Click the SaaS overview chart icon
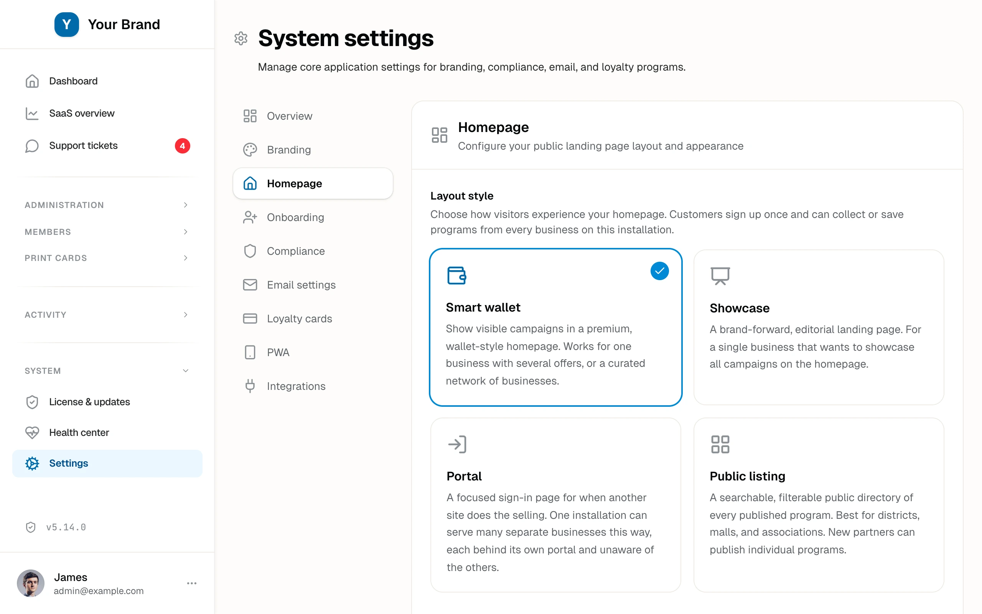This screenshot has height=614, width=982. (32, 113)
